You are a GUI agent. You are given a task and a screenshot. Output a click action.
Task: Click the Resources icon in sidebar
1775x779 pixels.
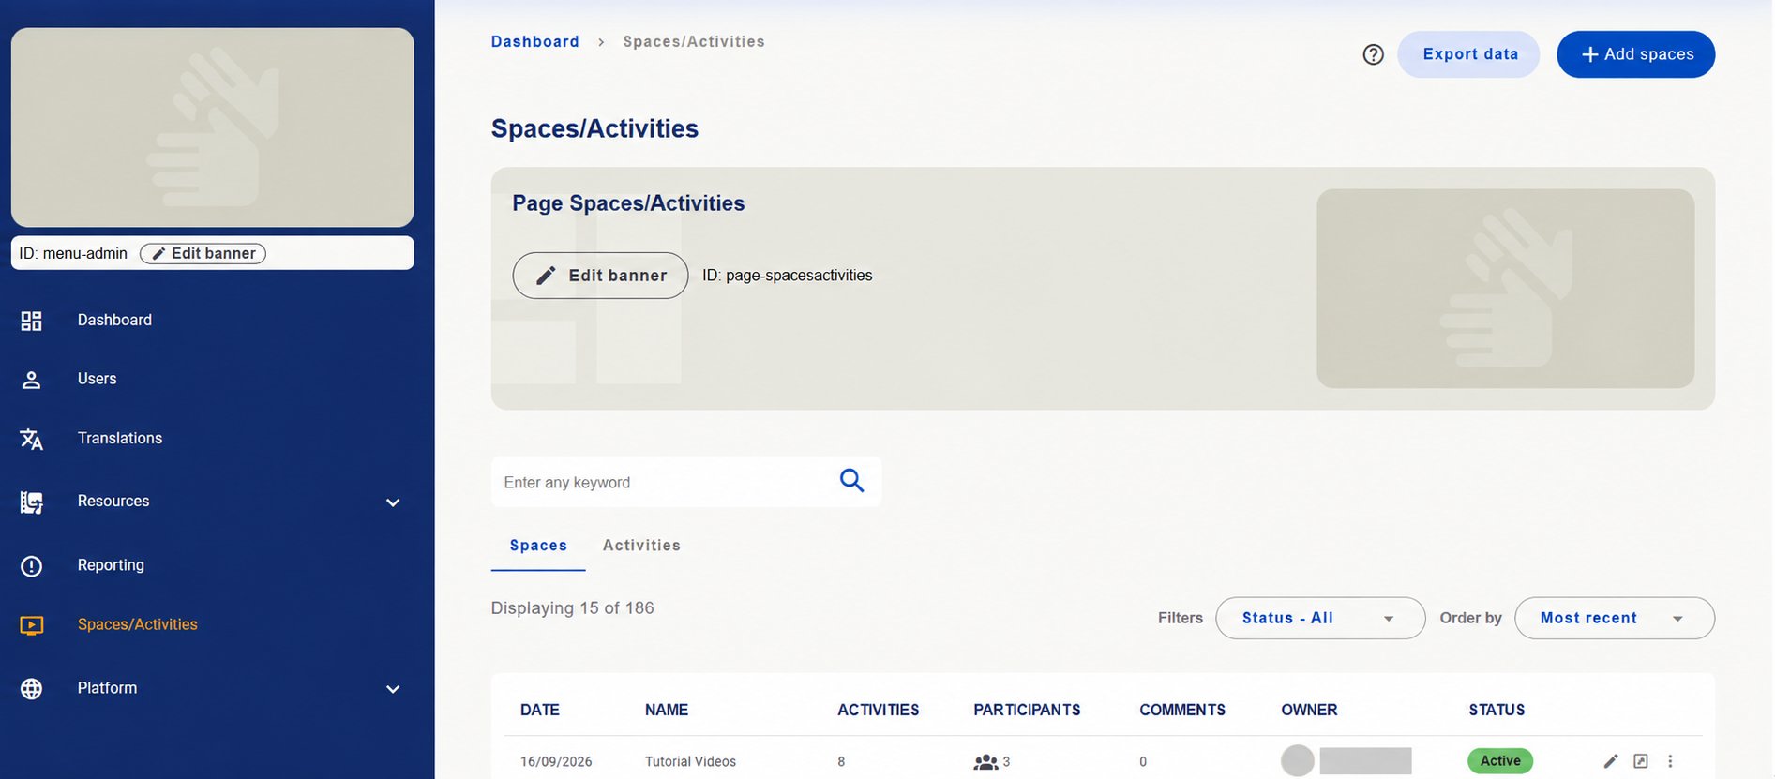31,502
